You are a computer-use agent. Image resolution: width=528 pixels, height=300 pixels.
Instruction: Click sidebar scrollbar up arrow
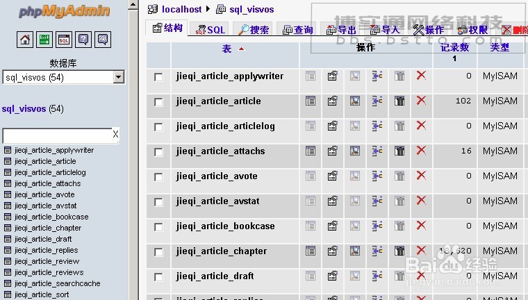[133, 5]
